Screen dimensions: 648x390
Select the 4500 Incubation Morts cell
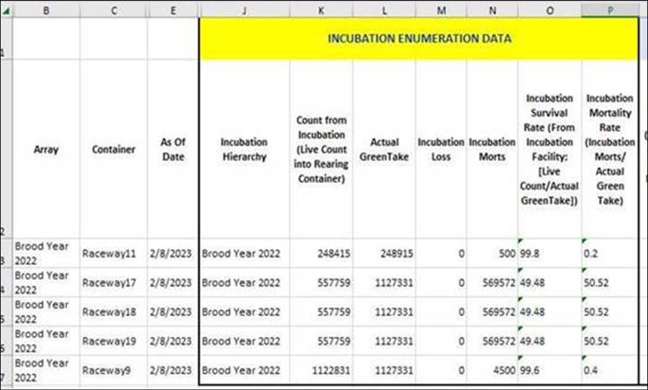point(491,370)
